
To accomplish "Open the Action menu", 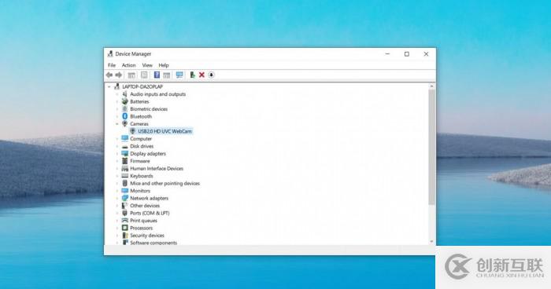I will (x=128, y=65).
